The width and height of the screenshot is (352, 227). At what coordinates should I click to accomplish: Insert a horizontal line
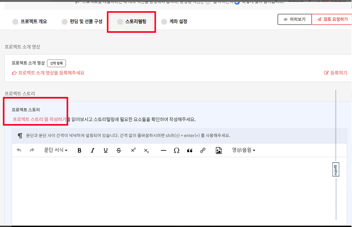tap(164, 150)
